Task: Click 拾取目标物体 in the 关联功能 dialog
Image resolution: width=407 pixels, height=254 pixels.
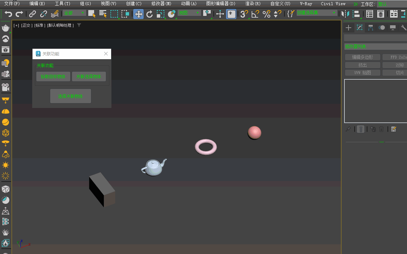Action: coord(53,76)
